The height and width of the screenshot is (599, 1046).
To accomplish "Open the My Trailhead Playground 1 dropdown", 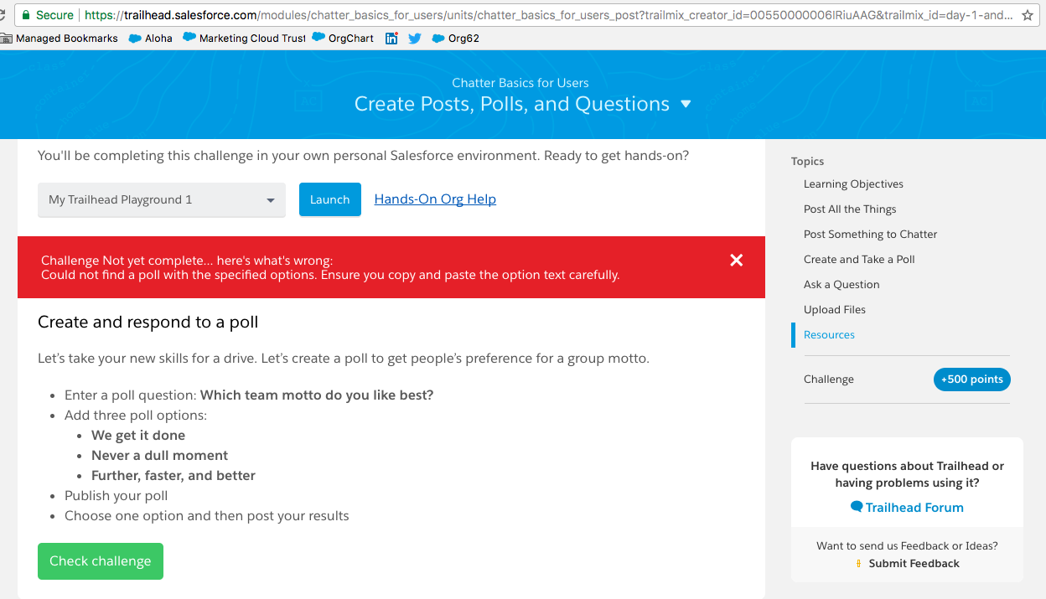I will (x=162, y=199).
